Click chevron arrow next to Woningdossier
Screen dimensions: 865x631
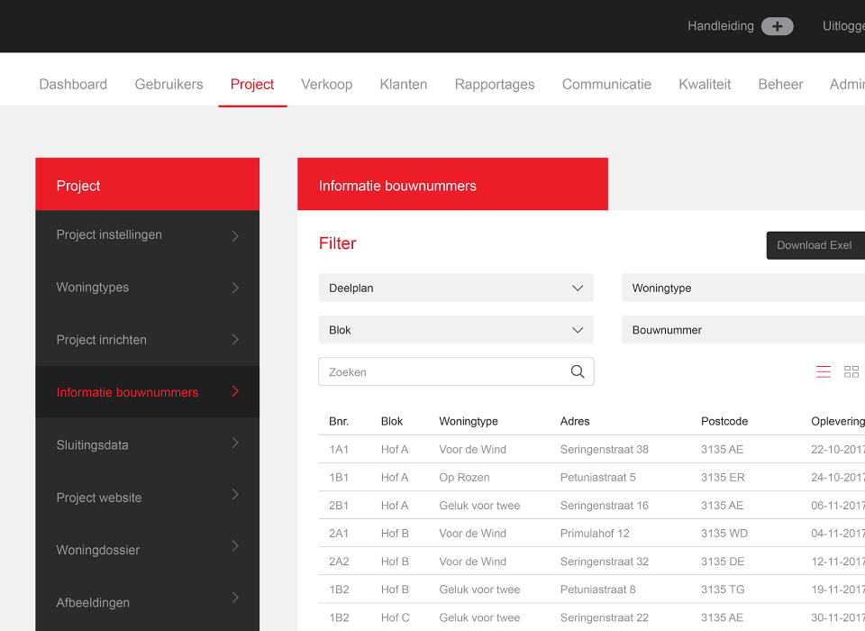235,547
